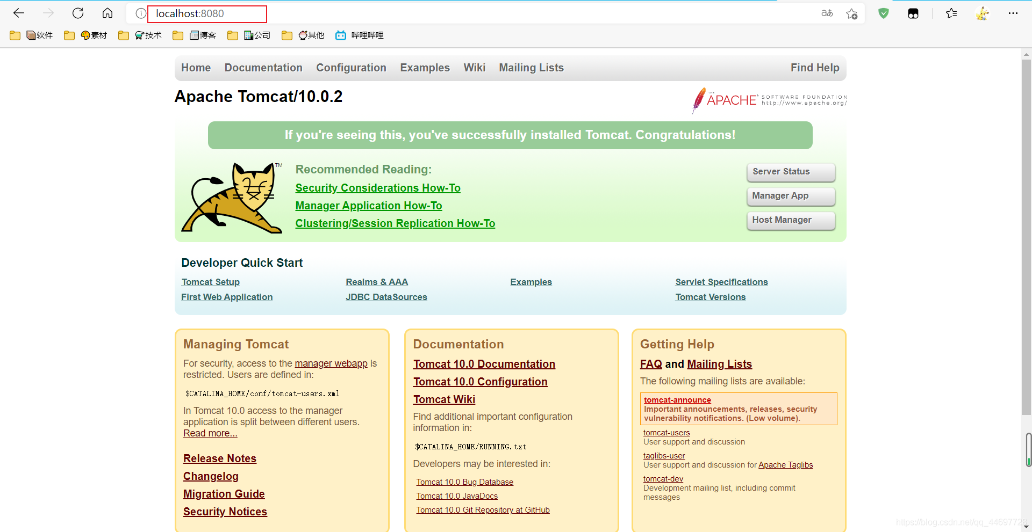
Task: Reload the page with refresh icon
Action: [78, 13]
